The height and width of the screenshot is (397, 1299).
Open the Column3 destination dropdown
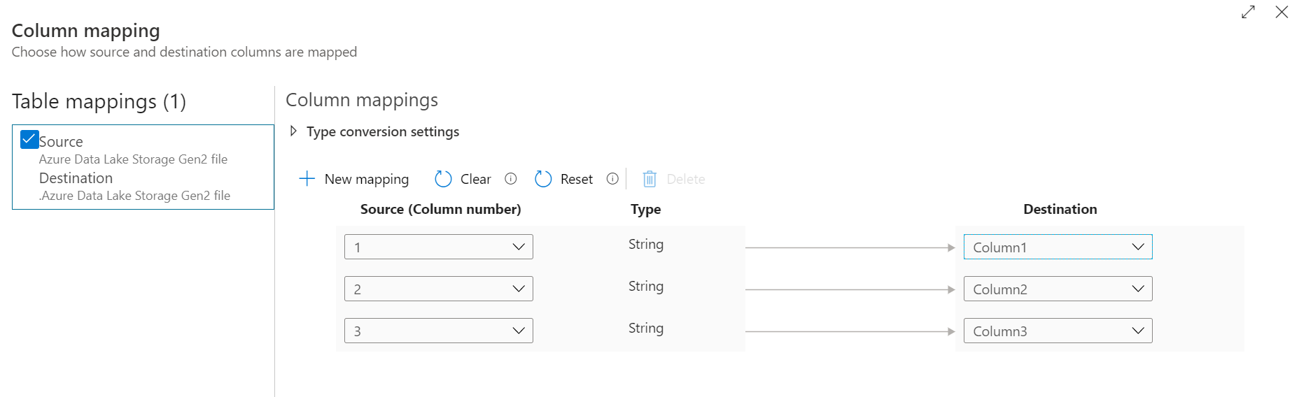(x=1058, y=331)
